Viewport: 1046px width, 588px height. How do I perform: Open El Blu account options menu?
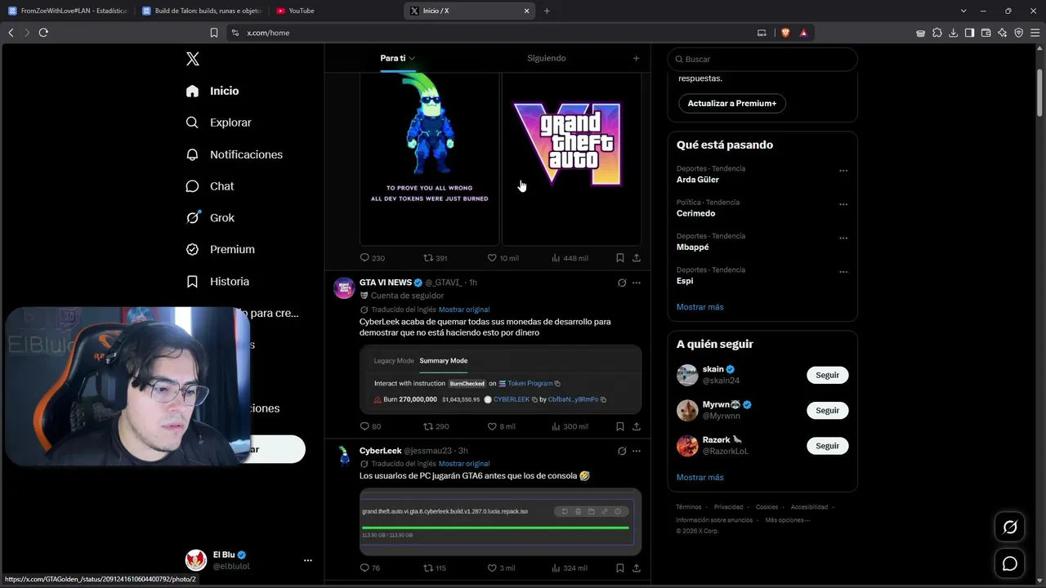coord(308,560)
